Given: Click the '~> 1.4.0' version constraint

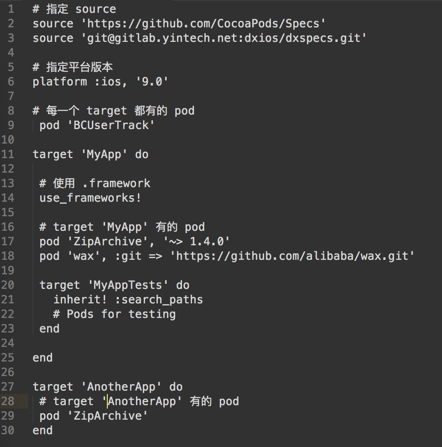Looking at the screenshot, I should [x=196, y=241].
